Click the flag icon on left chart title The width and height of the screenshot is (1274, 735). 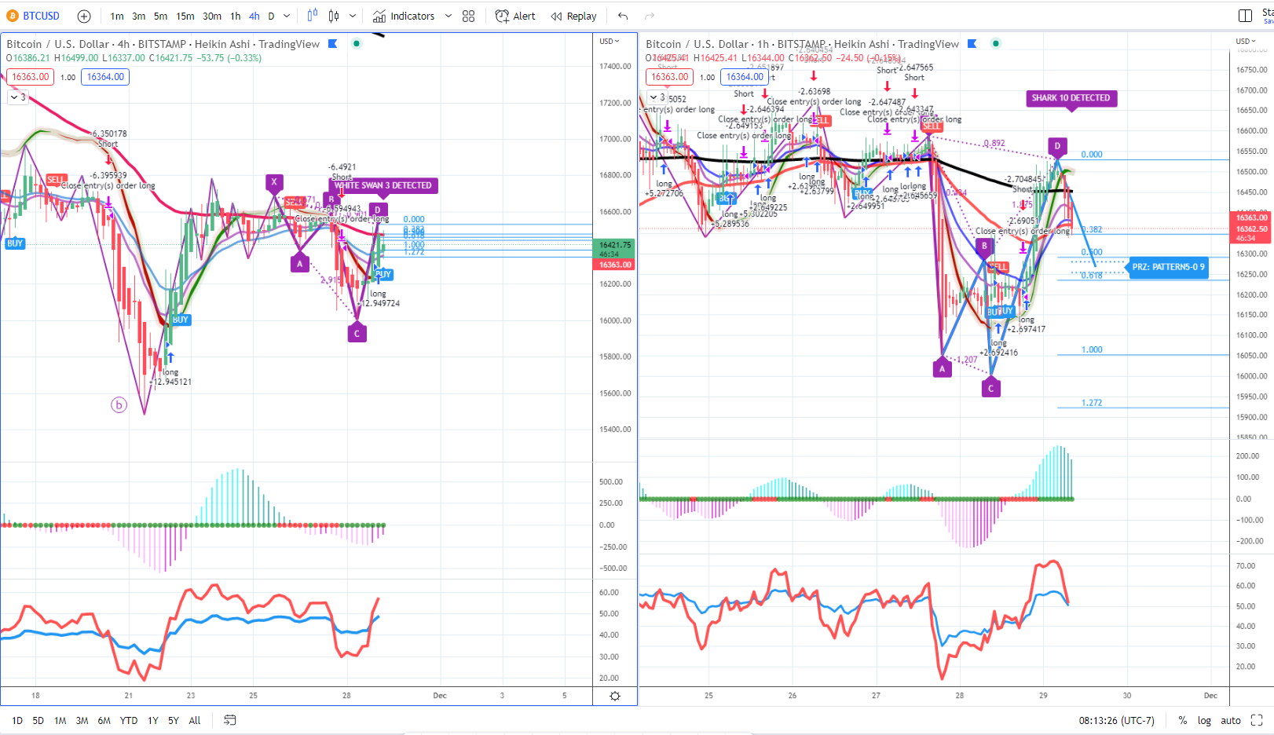coord(332,44)
